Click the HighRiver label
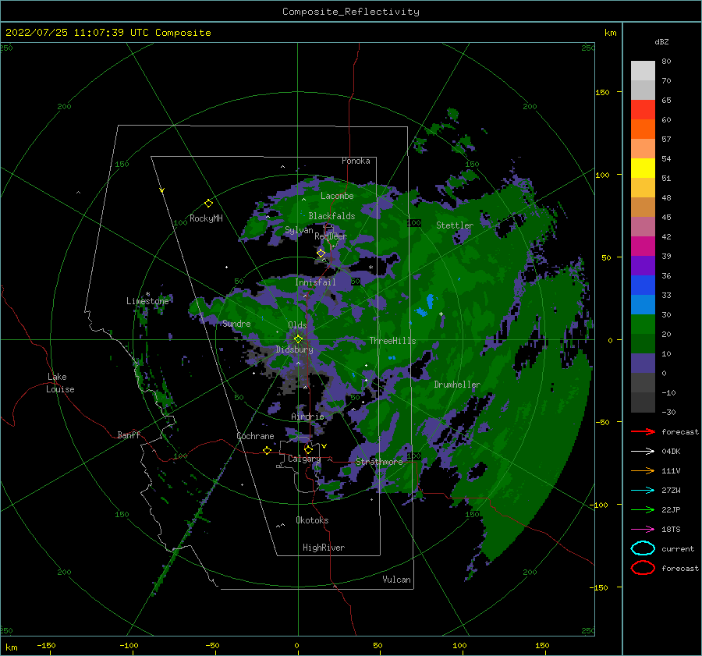 pos(324,548)
